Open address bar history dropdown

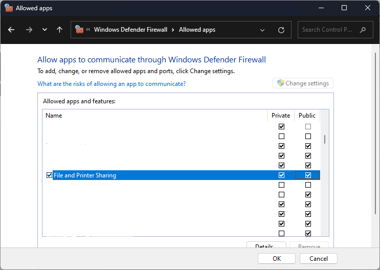point(262,30)
